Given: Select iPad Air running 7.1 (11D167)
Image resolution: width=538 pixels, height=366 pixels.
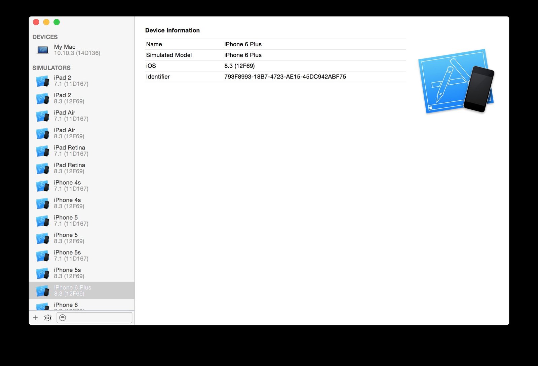Looking at the screenshot, I should (71, 116).
